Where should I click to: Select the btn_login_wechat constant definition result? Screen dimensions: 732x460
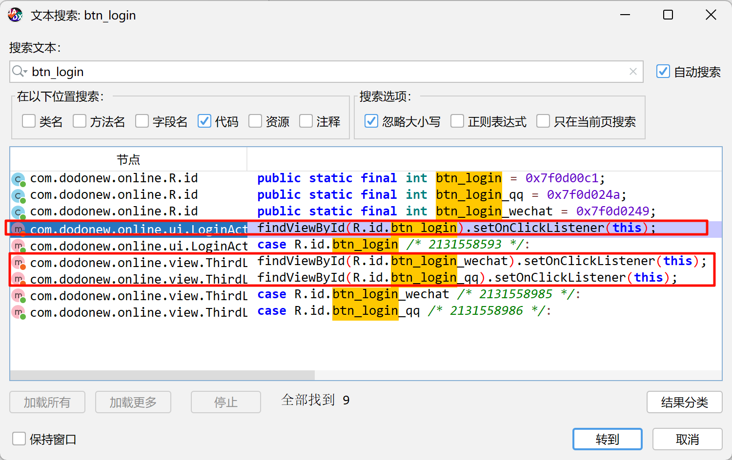(342, 211)
